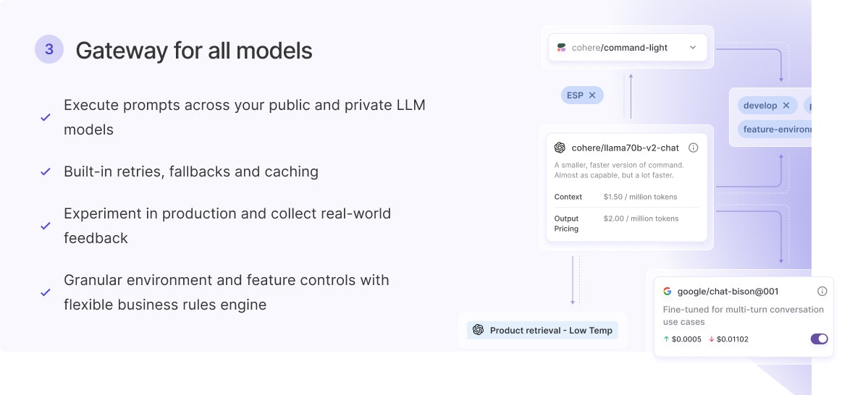Remove the ESP tag

(592, 95)
